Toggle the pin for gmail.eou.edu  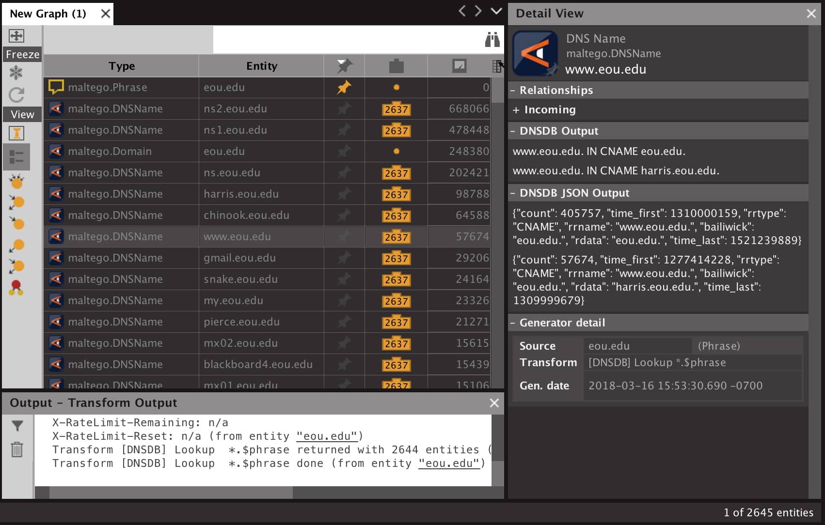point(344,258)
